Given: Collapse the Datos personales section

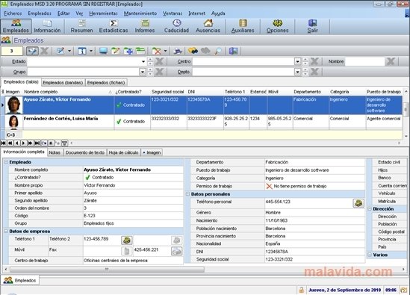Looking at the screenshot, I should click(x=187, y=194).
